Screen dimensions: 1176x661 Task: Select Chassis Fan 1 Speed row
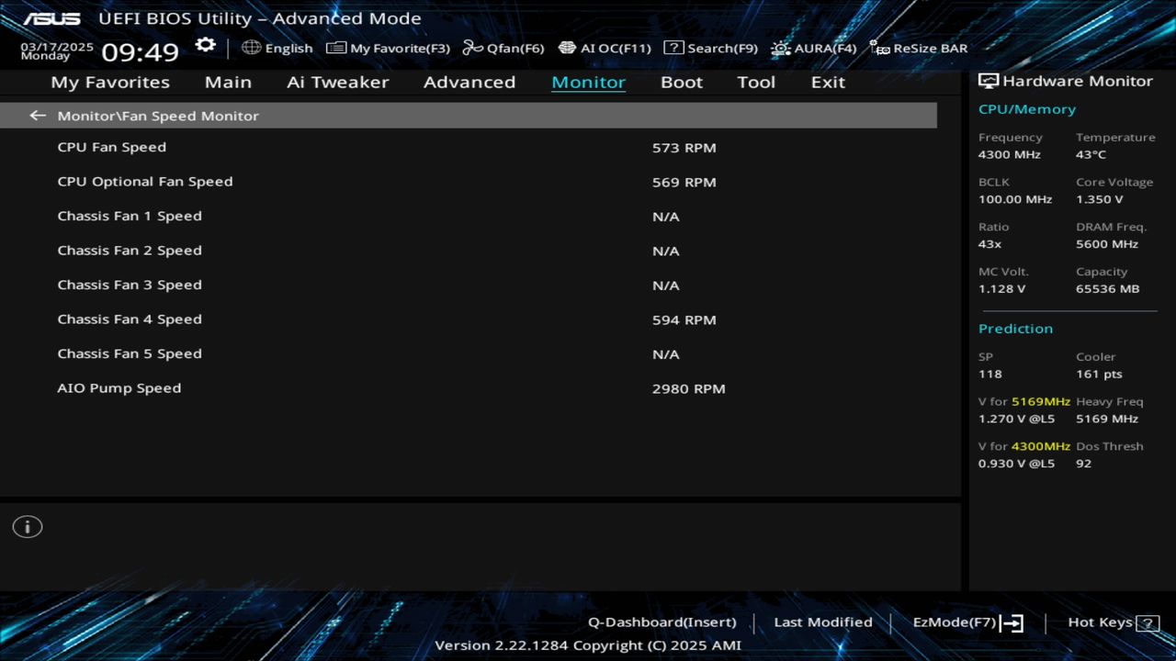tap(469, 216)
